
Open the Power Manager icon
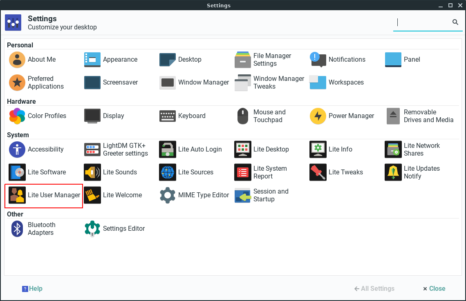[318, 116]
